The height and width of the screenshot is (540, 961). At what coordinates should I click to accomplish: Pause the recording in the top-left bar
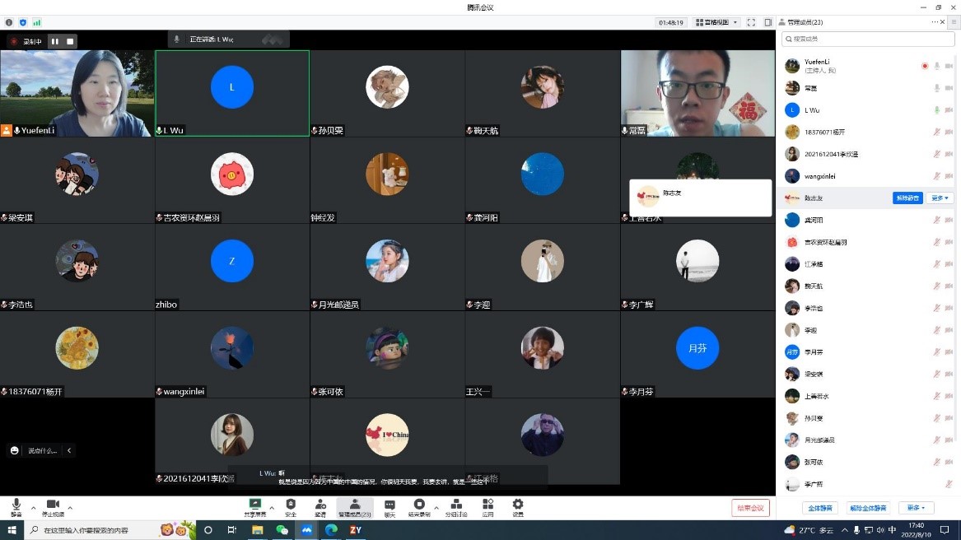[55, 41]
